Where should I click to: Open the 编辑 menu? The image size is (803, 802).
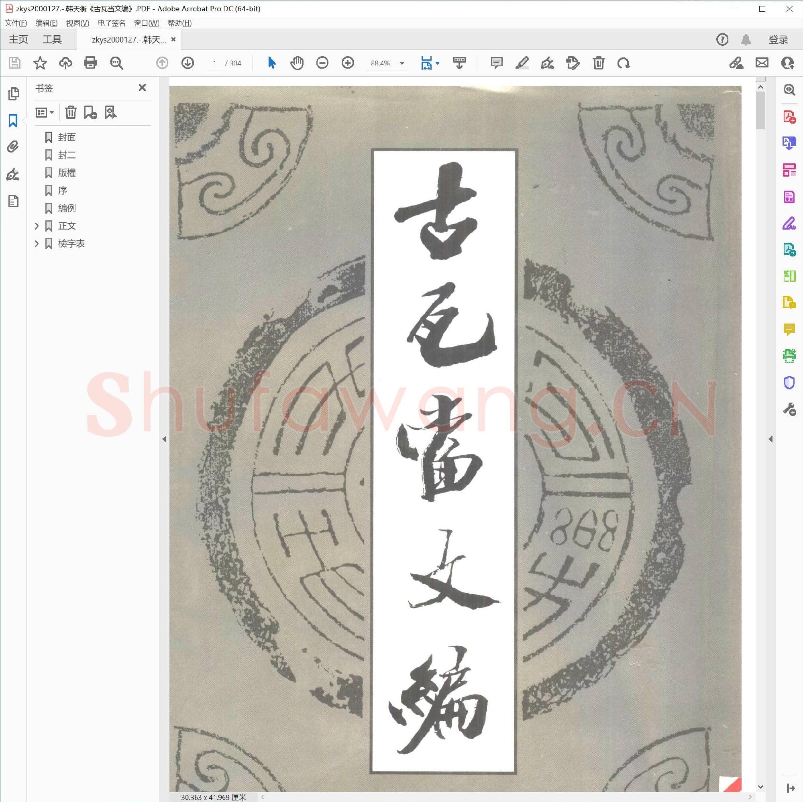47,23
